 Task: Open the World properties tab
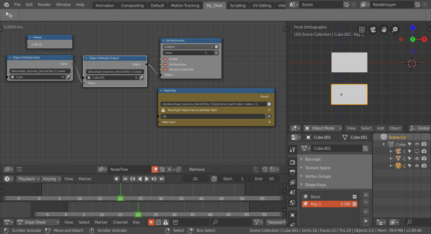tap(292, 203)
